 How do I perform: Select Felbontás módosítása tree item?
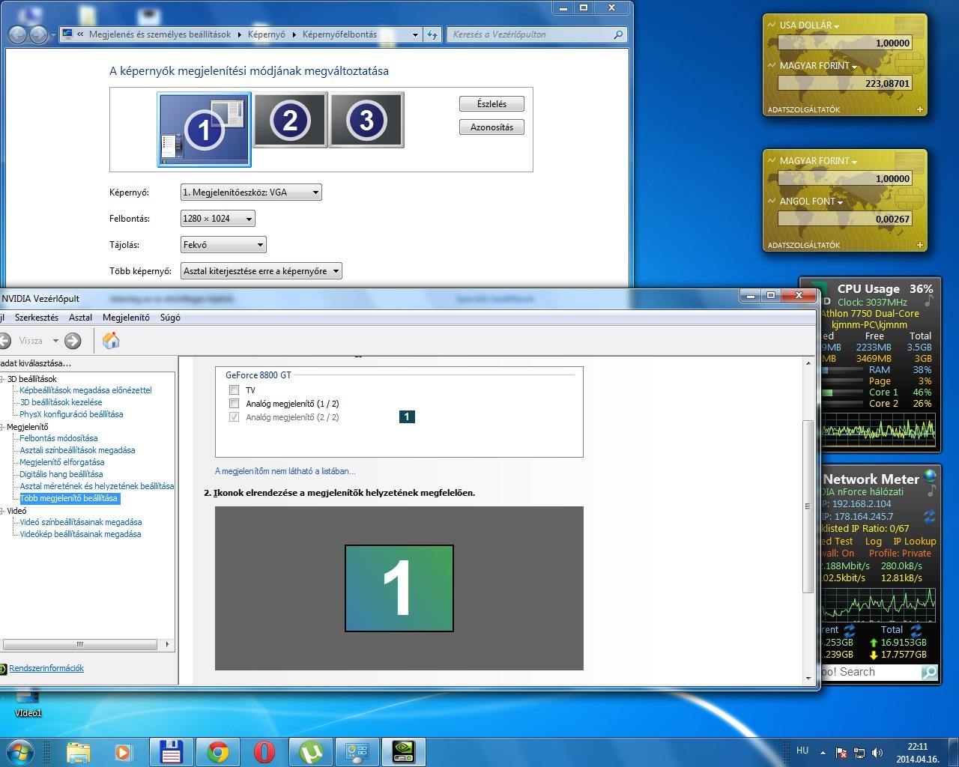click(x=58, y=438)
